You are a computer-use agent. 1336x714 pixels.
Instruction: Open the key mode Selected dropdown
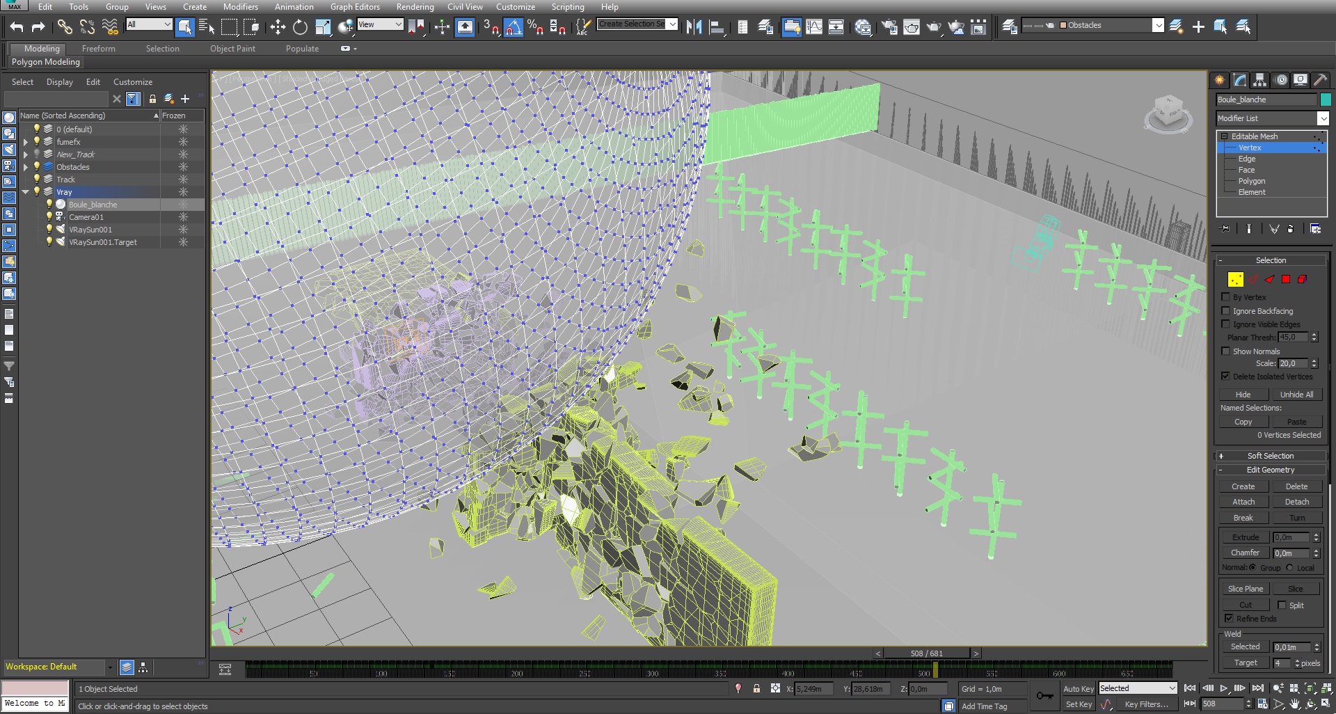coord(1138,688)
